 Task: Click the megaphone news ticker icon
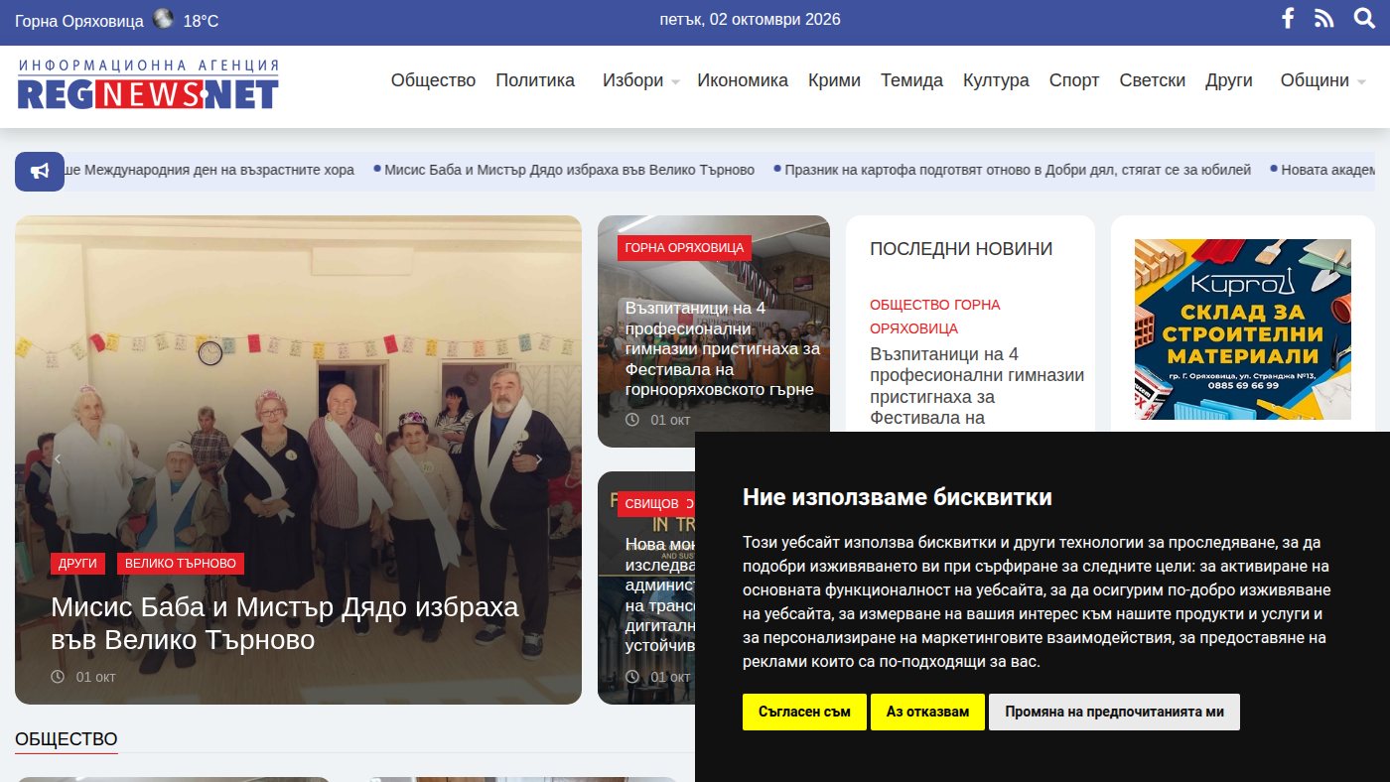[40, 172]
